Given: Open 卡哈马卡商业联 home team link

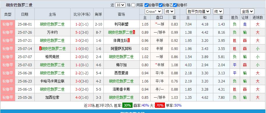Looking at the screenshot, I should (x=52, y=81).
